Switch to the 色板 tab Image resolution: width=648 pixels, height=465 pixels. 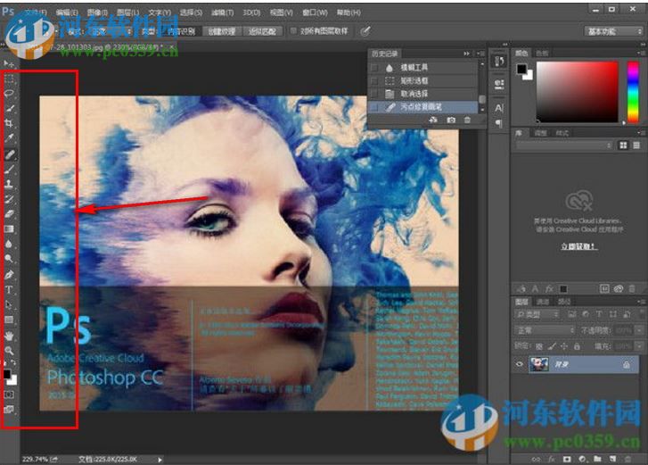[543, 53]
